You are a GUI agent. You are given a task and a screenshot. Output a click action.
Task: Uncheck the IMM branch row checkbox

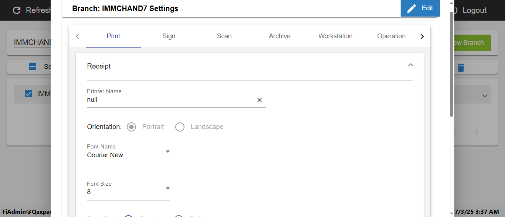(x=28, y=94)
